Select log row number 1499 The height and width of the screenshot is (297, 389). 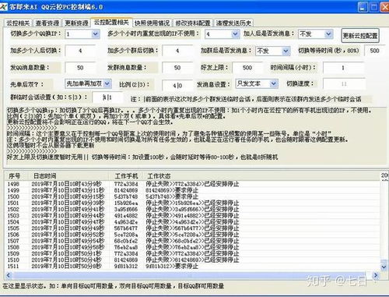point(192,190)
